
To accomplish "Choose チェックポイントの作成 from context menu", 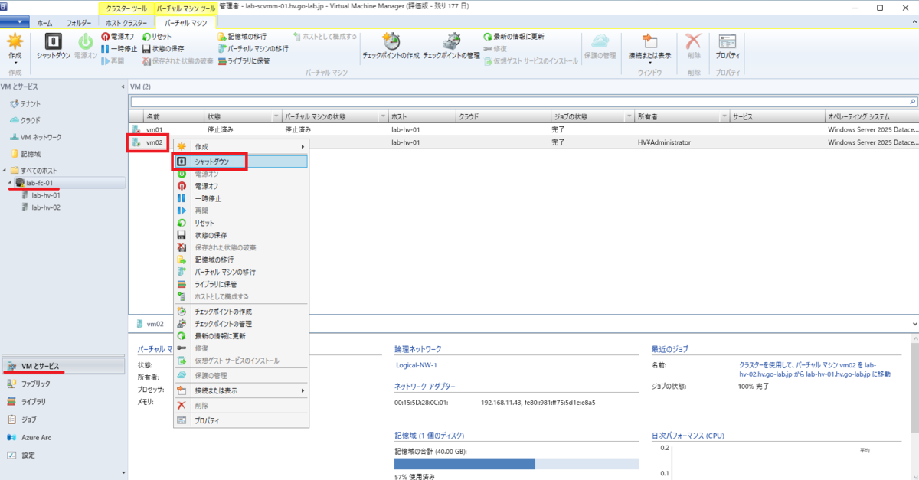I will point(241,312).
